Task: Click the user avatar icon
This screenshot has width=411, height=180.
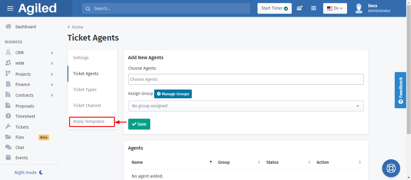Action: pyautogui.click(x=359, y=8)
